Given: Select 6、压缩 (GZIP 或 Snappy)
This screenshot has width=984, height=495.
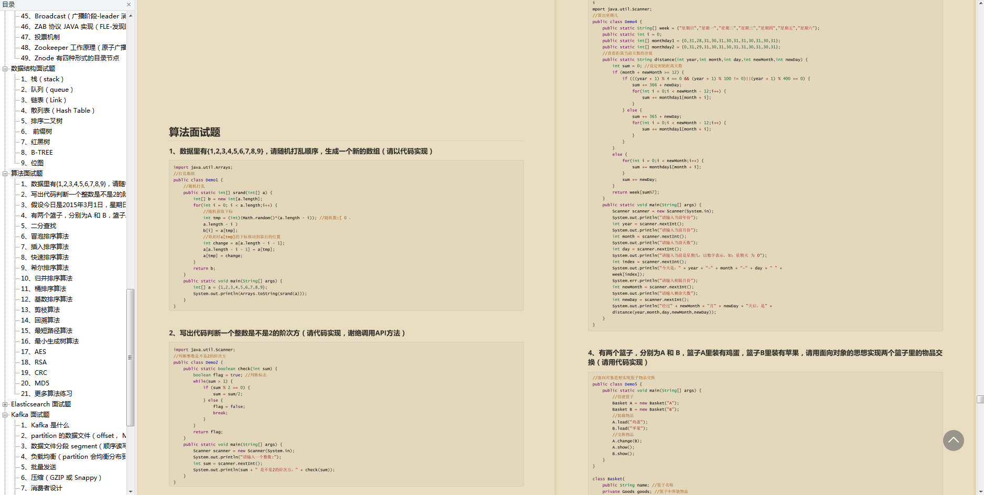Looking at the screenshot, I should [61, 478].
